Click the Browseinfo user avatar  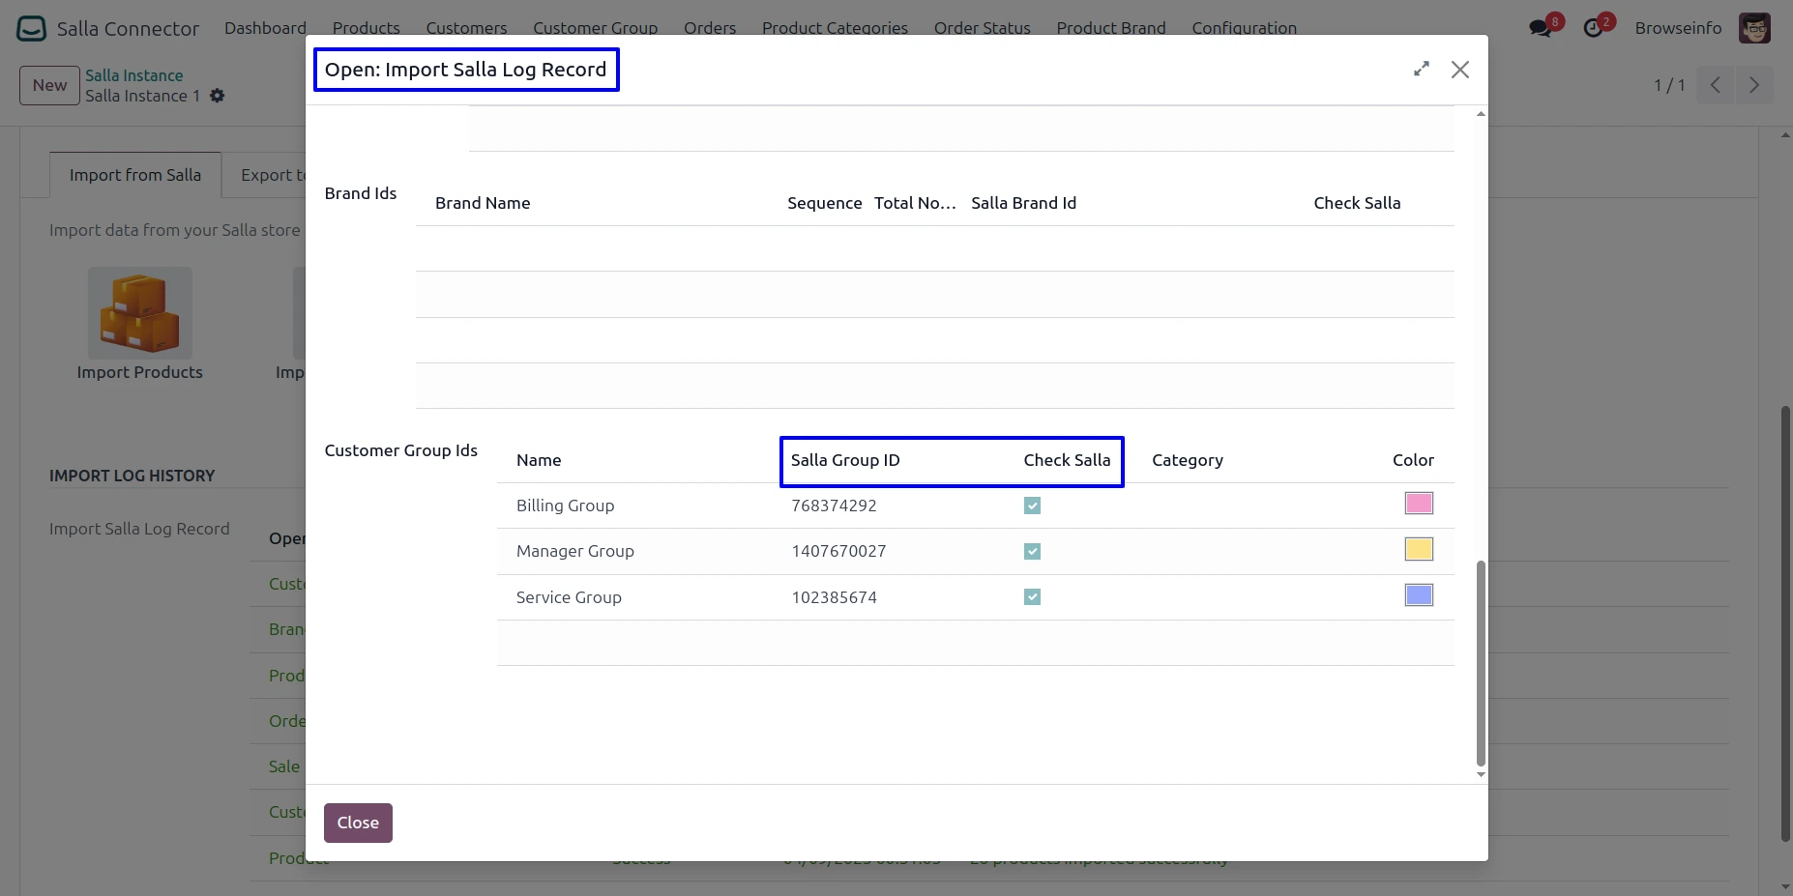click(1753, 28)
